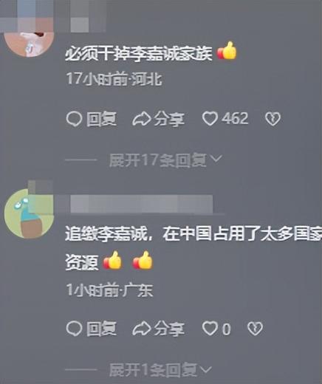Expand the 17 replies thread
322x384 pixels.
pyautogui.click(x=165, y=160)
